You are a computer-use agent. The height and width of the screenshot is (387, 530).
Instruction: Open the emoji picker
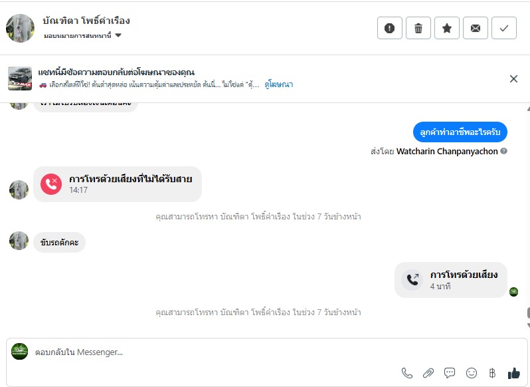472,373
